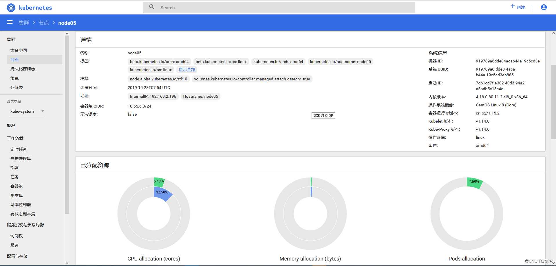Open 副本集 sidebar item
The image size is (556, 266).
click(17, 195)
